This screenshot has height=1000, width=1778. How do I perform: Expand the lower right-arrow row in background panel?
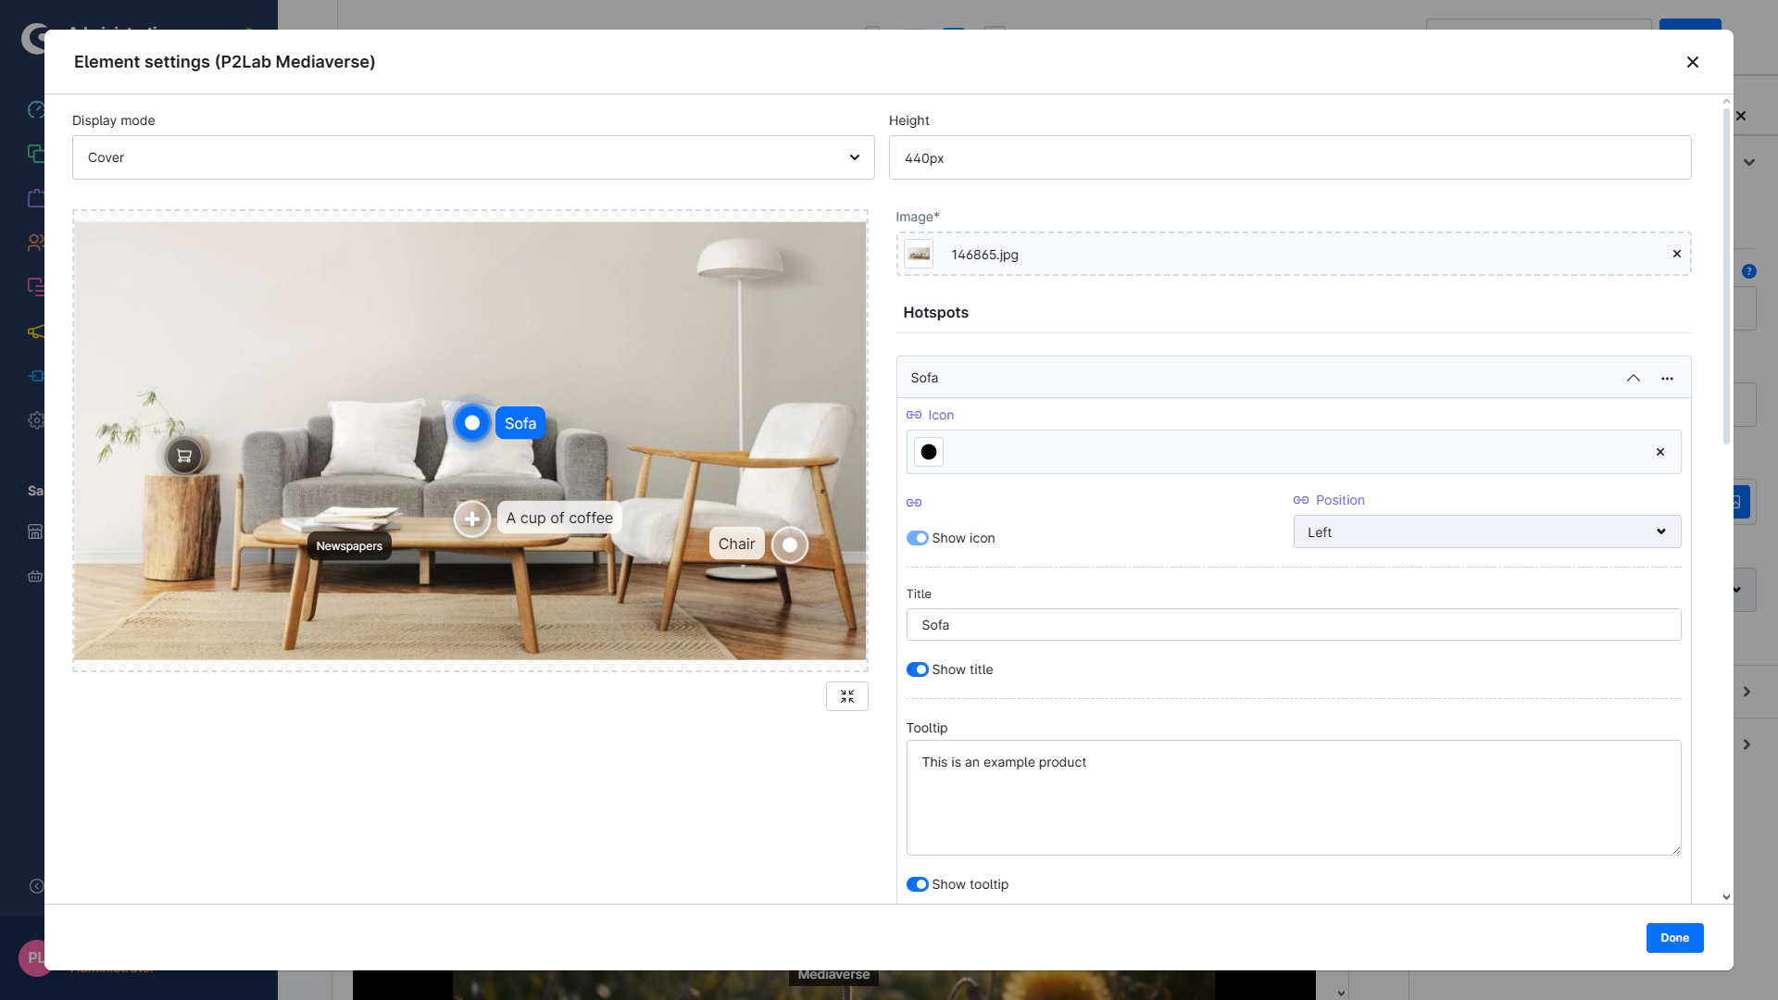point(1747,744)
